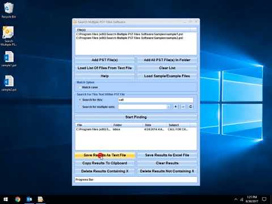Click the Clear Results button
The image size is (272, 204).
[x=167, y=163]
